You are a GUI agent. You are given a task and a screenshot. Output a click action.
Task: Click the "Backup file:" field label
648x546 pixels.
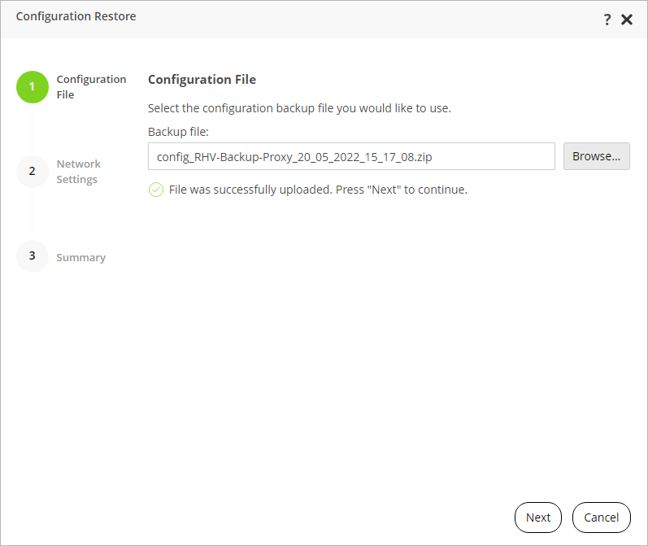[x=179, y=131]
